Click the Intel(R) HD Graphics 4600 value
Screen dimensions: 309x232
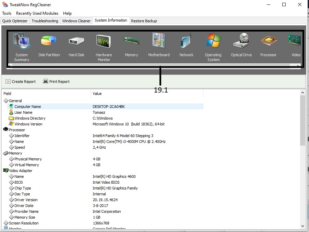[114, 176]
